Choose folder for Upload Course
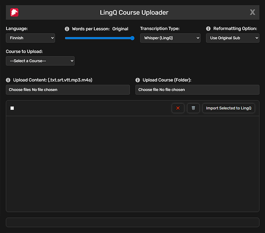 197,90
